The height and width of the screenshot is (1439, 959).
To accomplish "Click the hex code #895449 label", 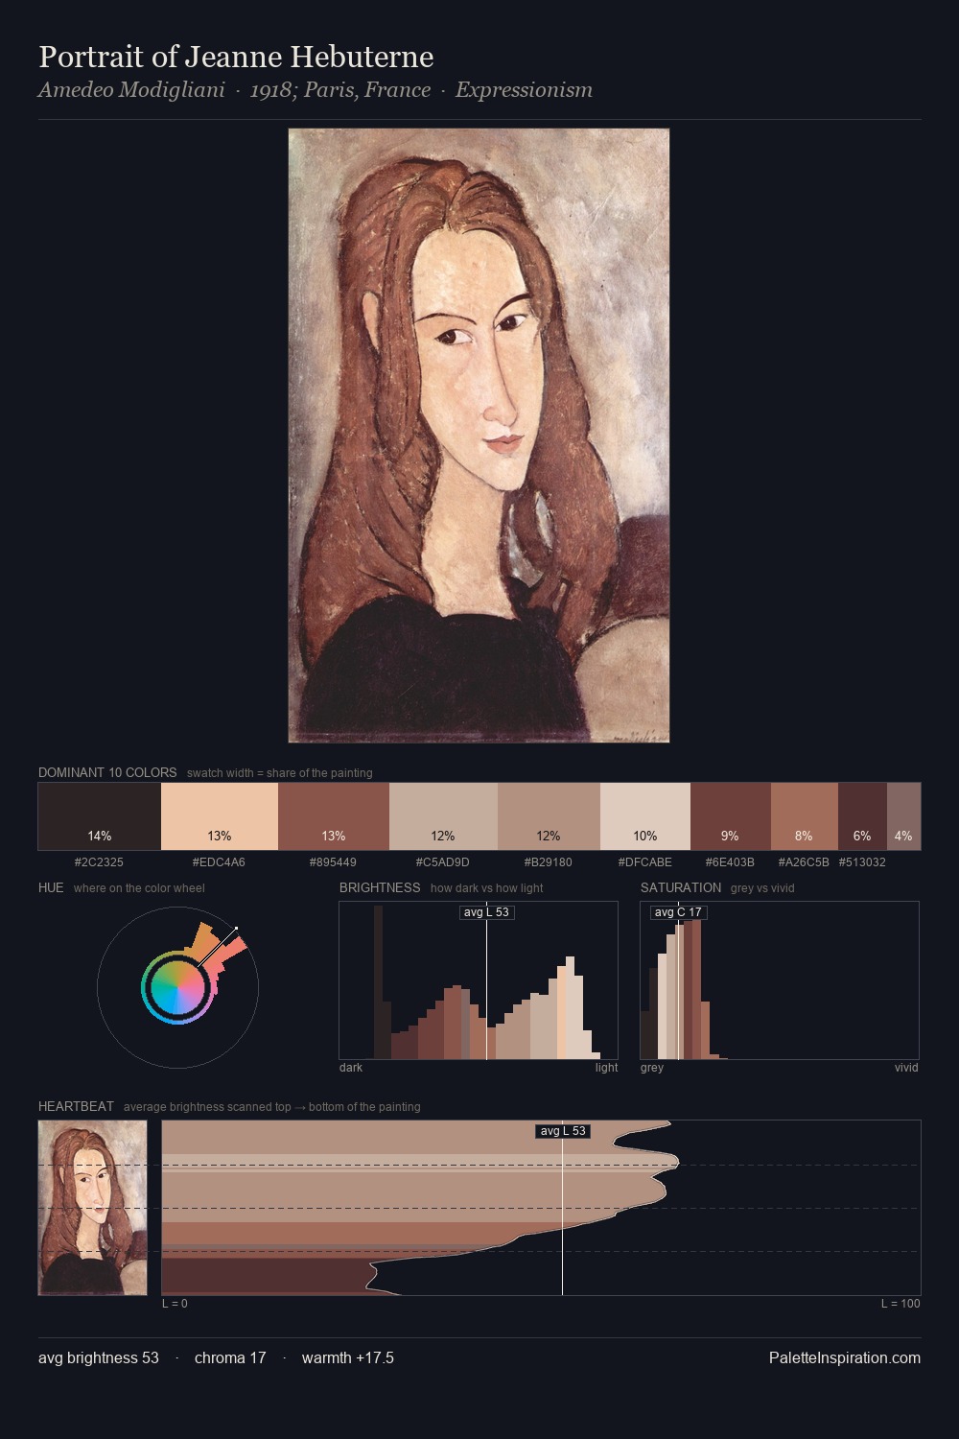I will [333, 861].
